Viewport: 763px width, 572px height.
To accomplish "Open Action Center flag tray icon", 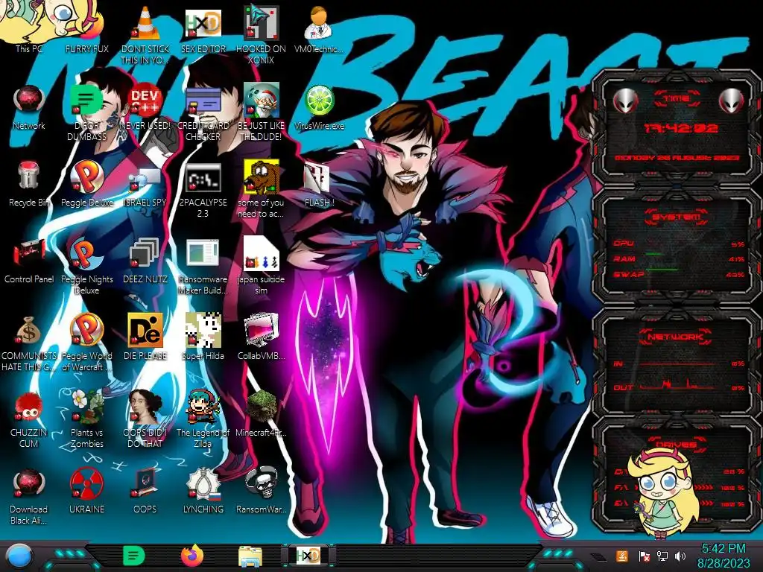I will [644, 556].
